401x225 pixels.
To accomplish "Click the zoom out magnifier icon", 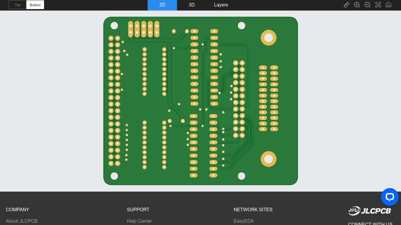I will 367,5.
